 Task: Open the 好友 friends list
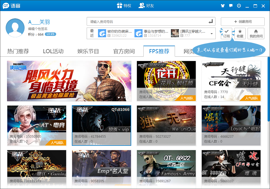tap(146, 6)
